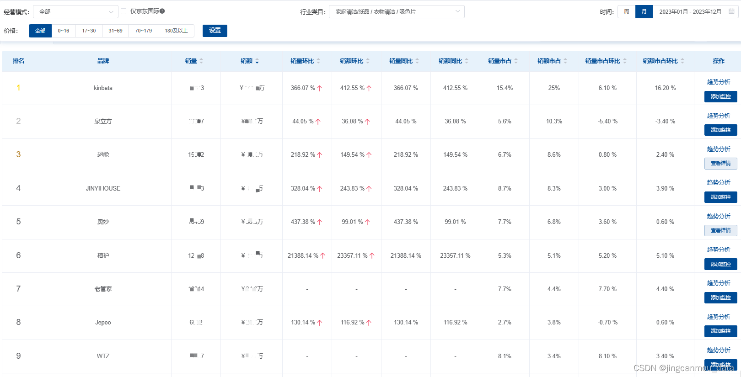Viewport: 741px width, 377px height.
Task: Click brand name Jepoo
Action: click(x=103, y=322)
